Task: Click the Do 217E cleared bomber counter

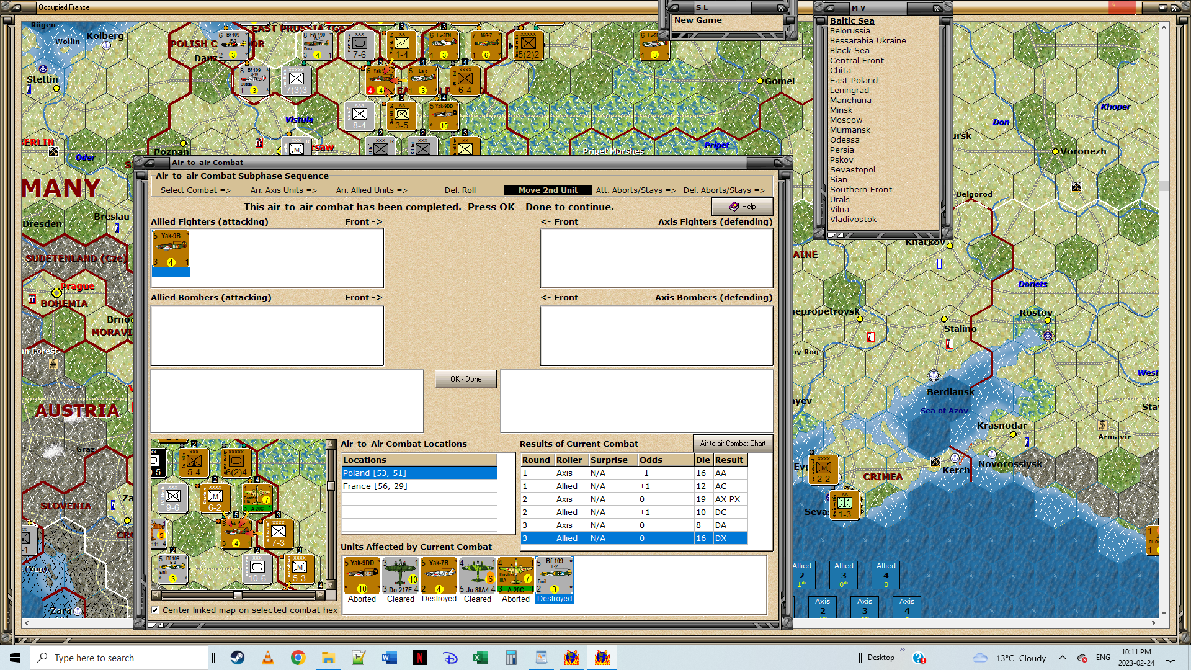Action: 401,576
